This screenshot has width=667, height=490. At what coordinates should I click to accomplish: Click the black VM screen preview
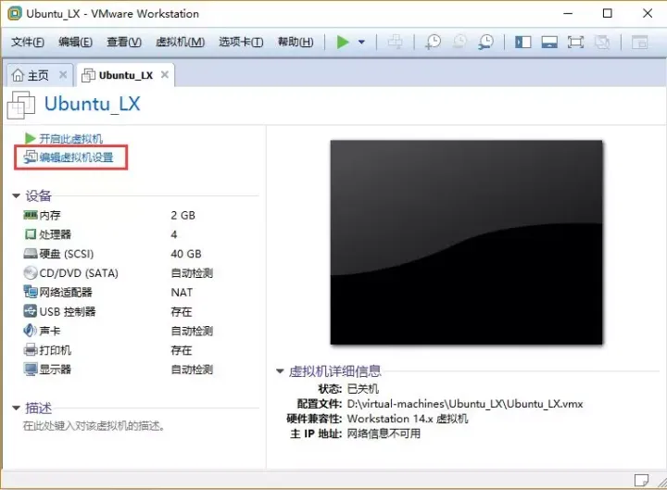coord(466,242)
